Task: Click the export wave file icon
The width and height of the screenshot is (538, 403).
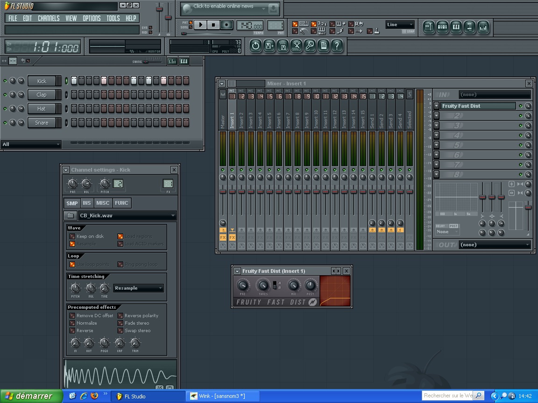Action: point(283,46)
